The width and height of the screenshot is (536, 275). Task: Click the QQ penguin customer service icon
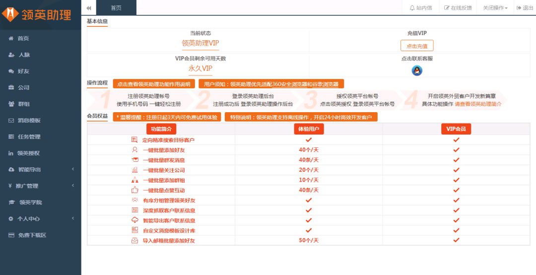(417, 70)
